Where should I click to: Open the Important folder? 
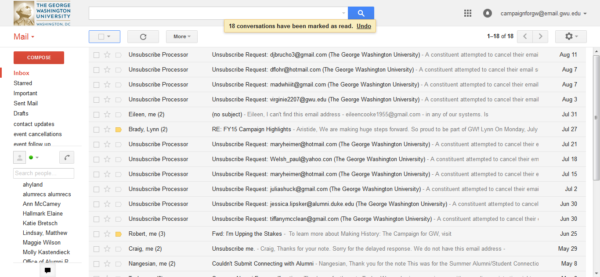25,94
